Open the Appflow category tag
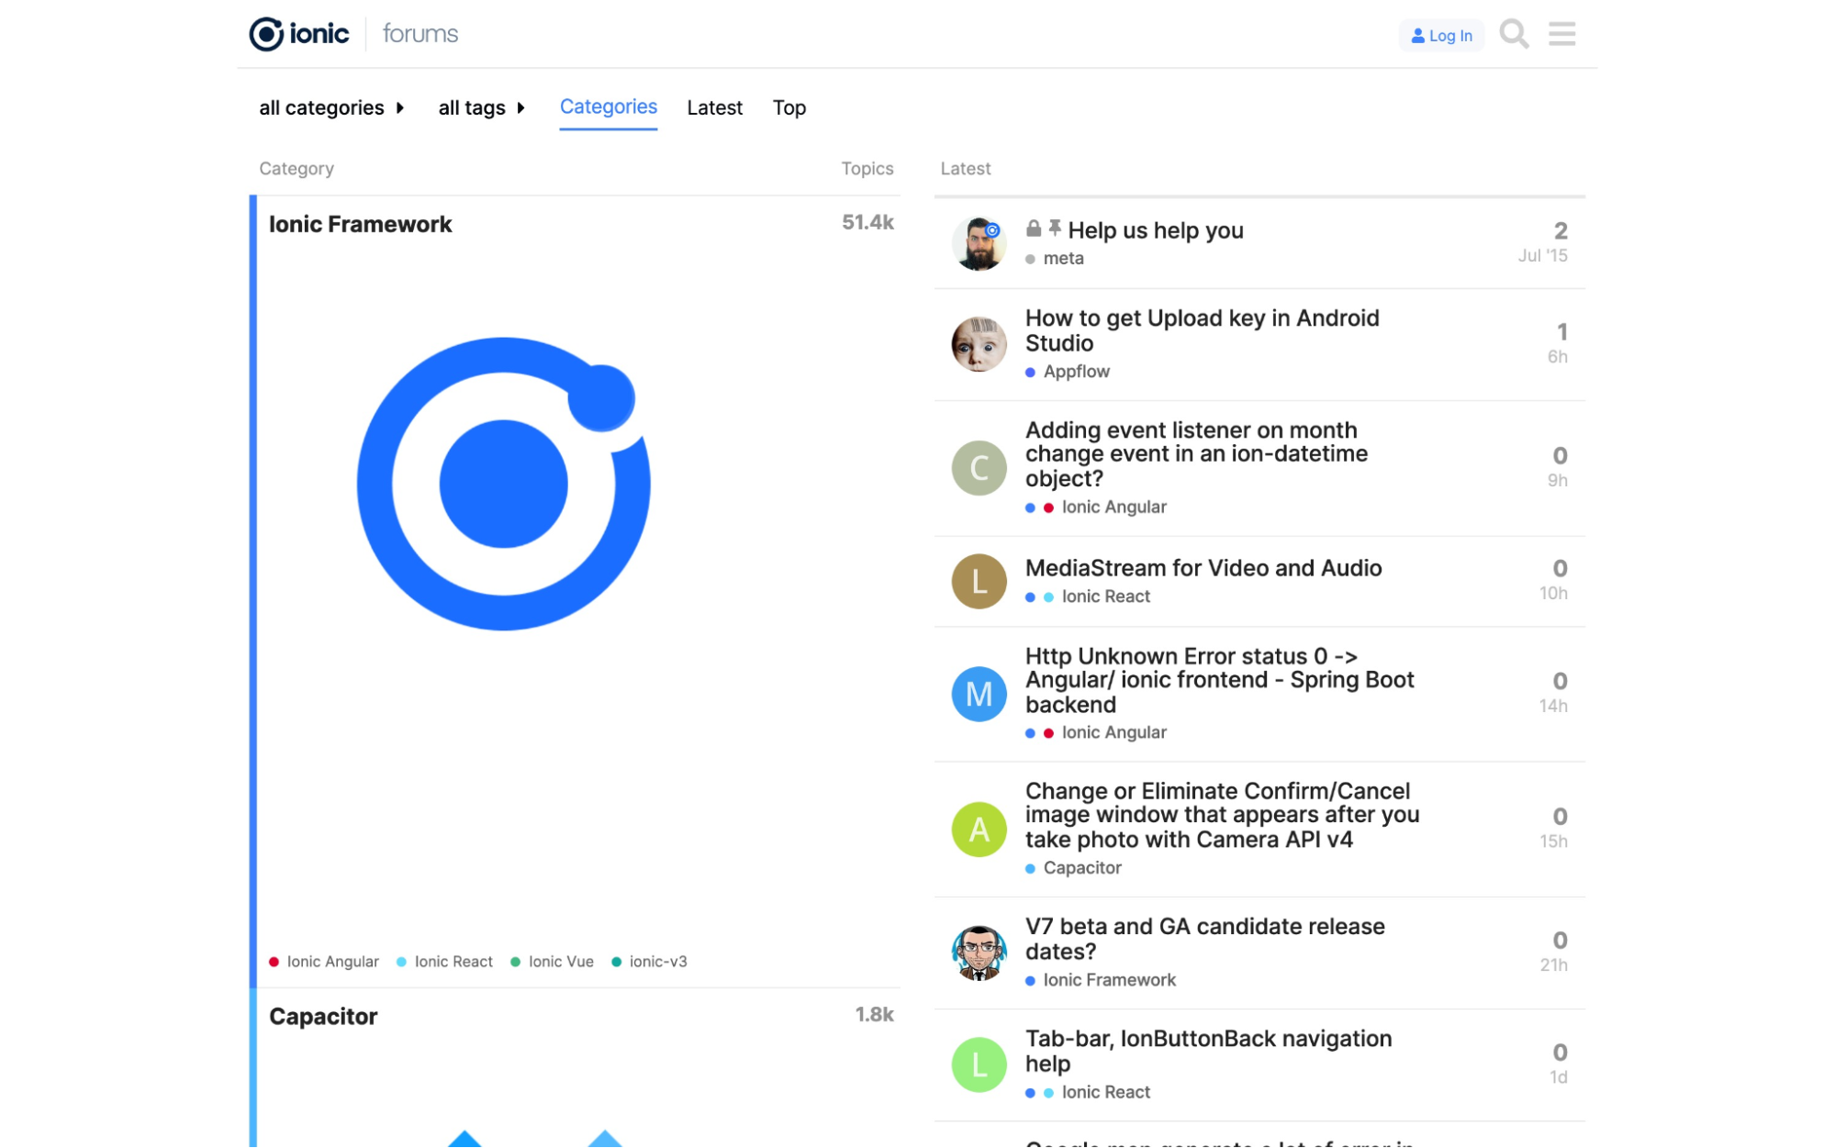 click(1068, 372)
